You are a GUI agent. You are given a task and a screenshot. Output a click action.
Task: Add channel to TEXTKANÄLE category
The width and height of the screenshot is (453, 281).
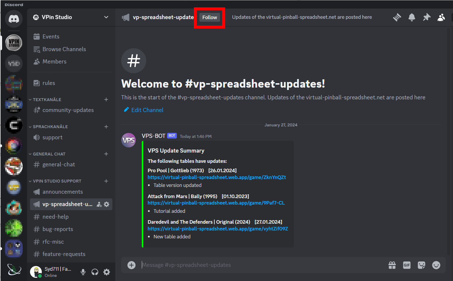[x=106, y=100]
